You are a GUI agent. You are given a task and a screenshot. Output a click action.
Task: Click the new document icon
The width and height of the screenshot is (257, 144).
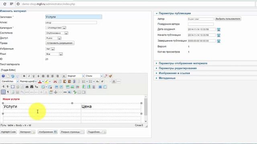click(x=8, y=76)
